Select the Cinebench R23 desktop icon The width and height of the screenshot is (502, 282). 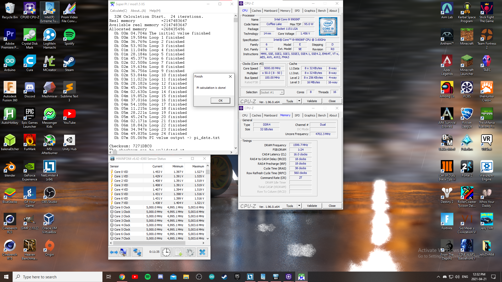pos(10,223)
